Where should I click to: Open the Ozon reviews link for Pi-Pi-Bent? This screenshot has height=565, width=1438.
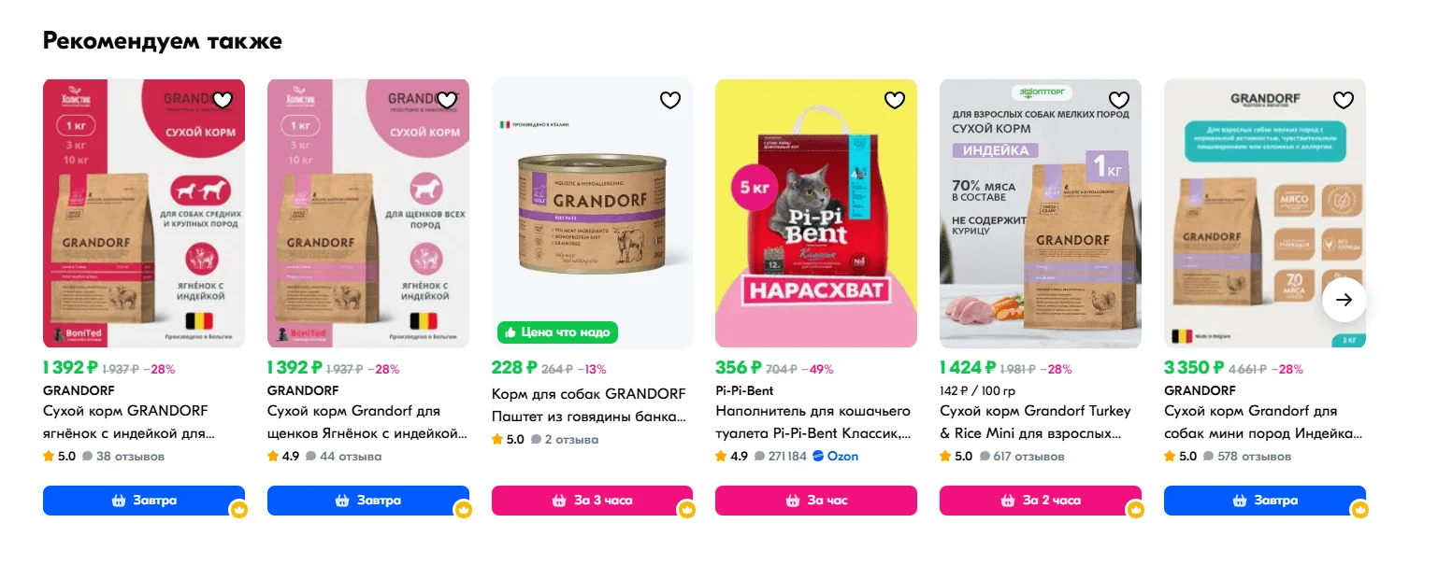[x=835, y=457]
